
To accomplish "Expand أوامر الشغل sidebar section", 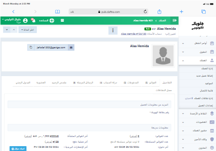I will click(197, 43).
